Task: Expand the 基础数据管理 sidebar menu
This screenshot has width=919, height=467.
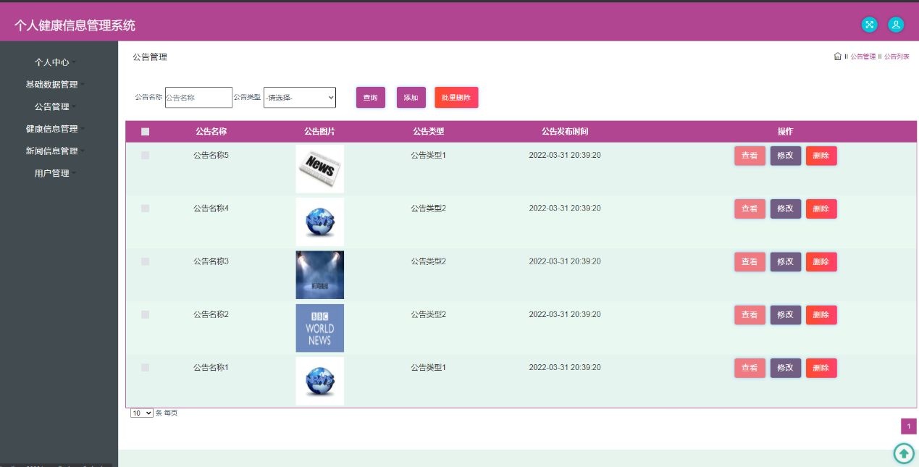Action: 56,85
